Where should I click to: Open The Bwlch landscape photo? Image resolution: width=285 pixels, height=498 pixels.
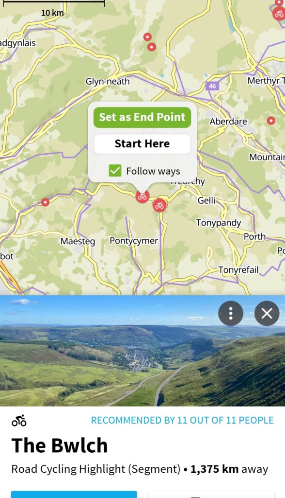tap(142, 351)
